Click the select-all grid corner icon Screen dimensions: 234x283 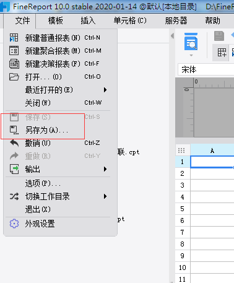tap(181, 150)
